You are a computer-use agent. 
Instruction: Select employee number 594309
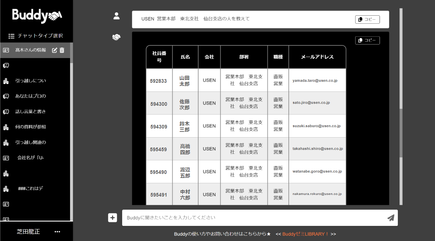pos(159,127)
